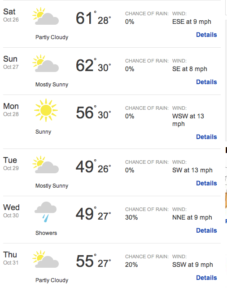Viewport: 227px width, 288px height.
Task: Click the Sat Oct 26 day label
Action: [x=11, y=15]
